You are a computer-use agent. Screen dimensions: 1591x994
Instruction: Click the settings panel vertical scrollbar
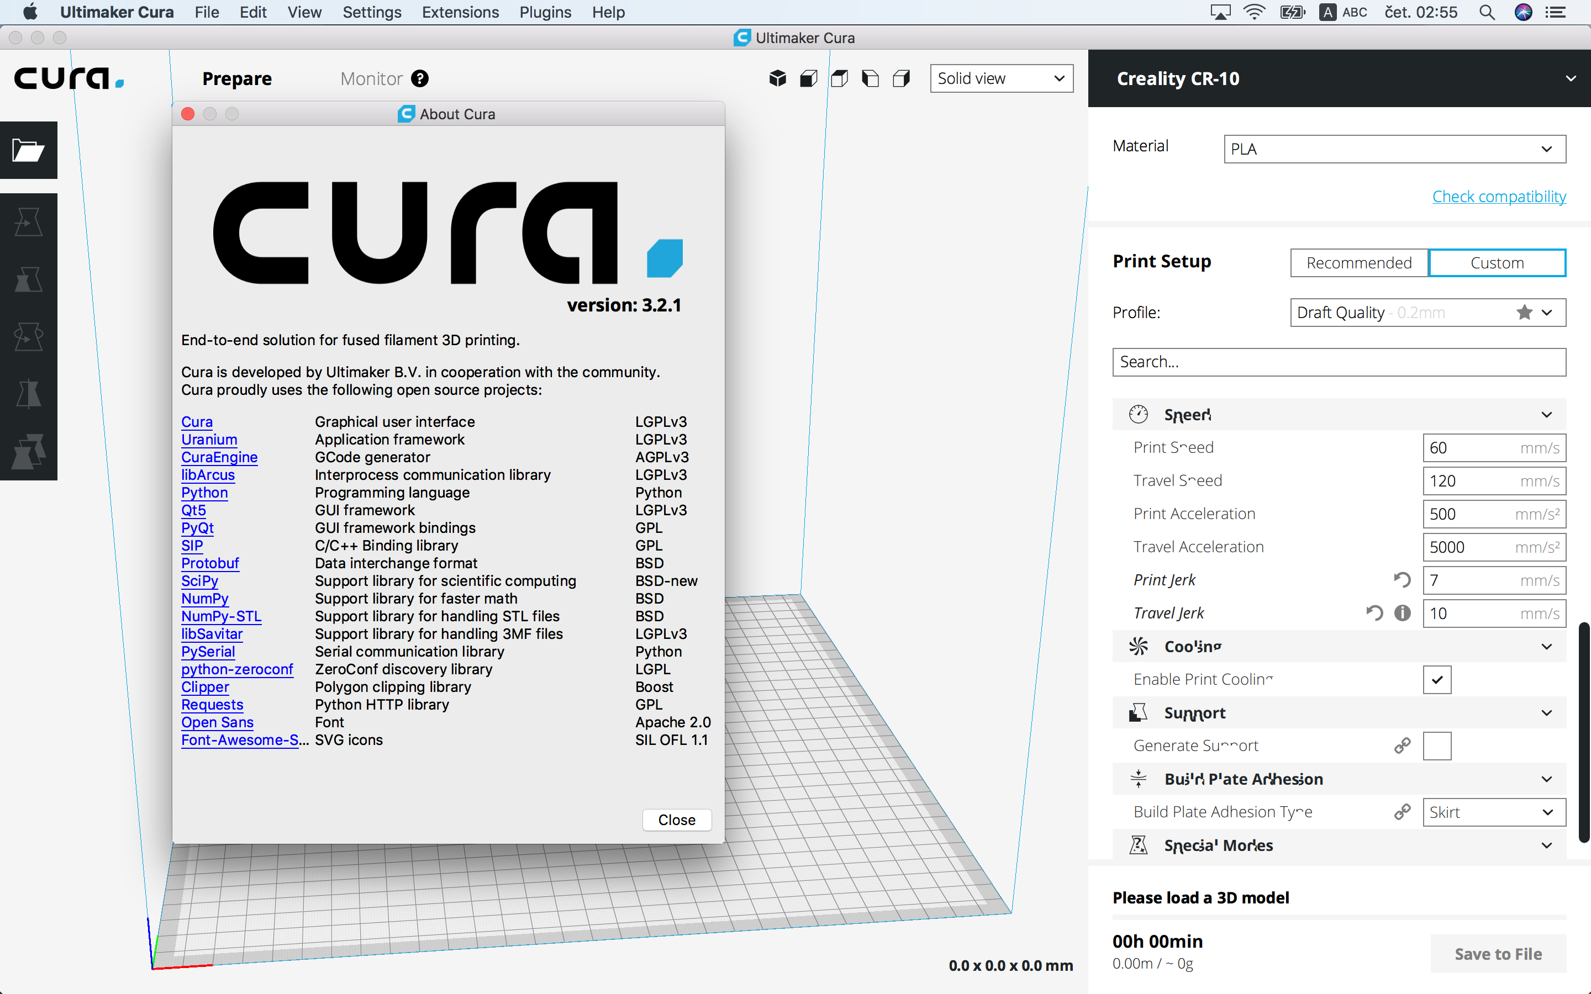pyautogui.click(x=1583, y=731)
